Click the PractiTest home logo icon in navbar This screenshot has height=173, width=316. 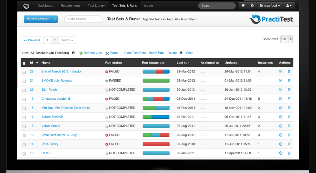(26, 6)
